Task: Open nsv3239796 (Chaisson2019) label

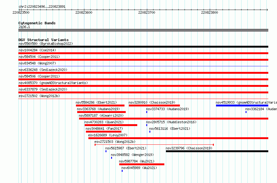Action: click(x=189, y=148)
